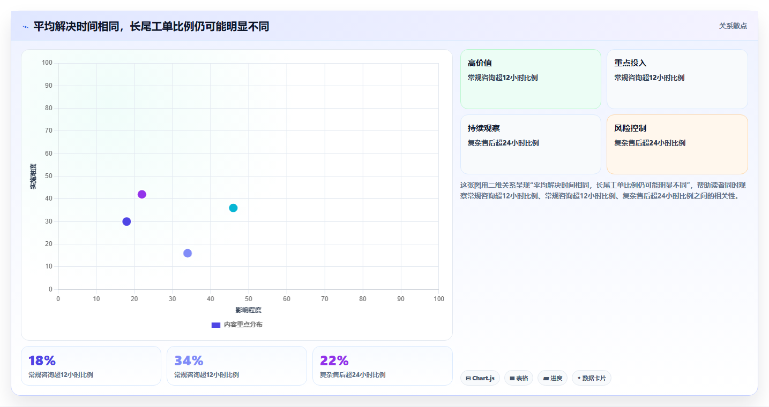Click the 复杂售后超24小时比例 label under 22%
The height and width of the screenshot is (407, 769).
(353, 375)
